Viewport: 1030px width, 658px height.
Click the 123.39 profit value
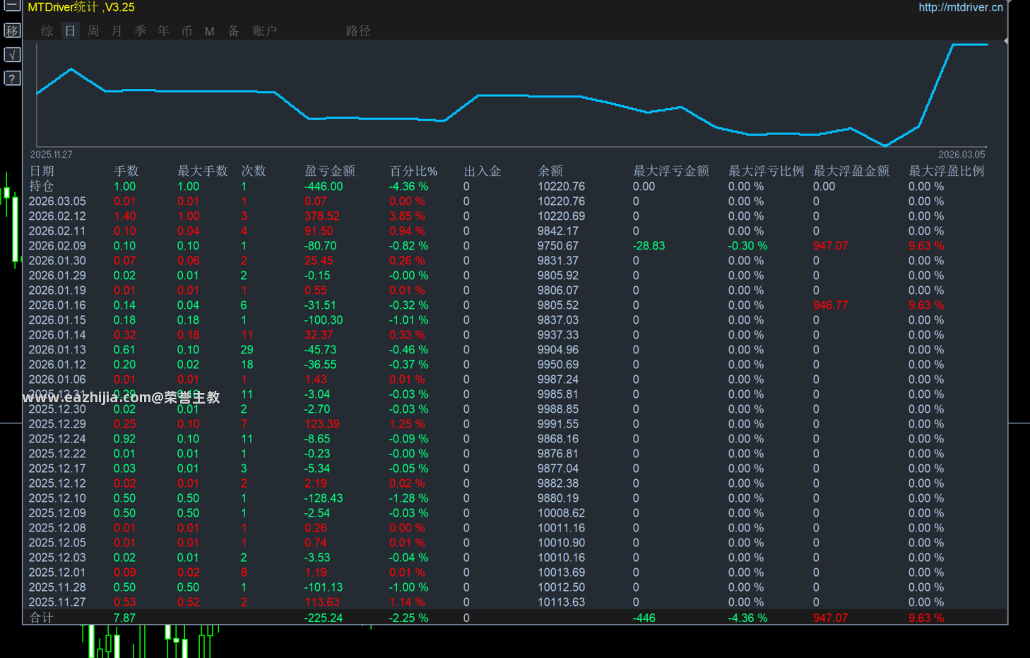[x=322, y=424]
